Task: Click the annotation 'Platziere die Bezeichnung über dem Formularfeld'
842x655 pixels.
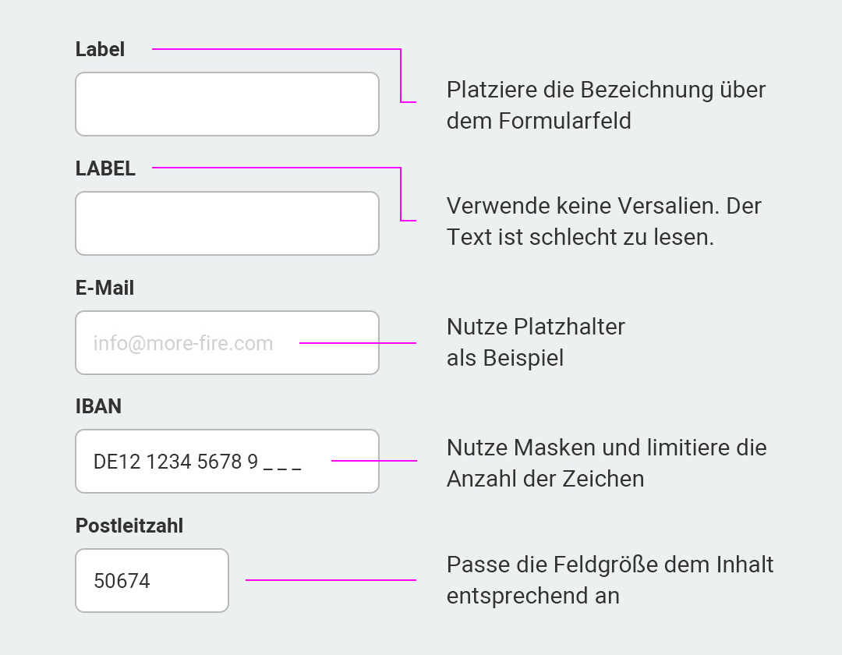Action: pos(607,105)
